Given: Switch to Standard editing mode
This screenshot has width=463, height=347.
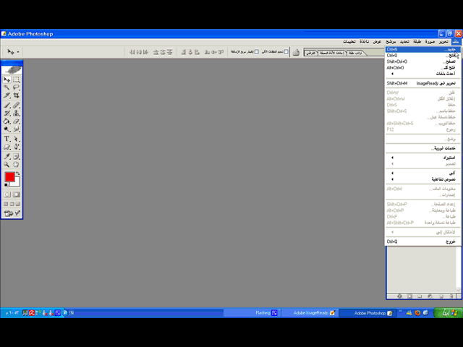Looking at the screenshot, I should [7, 194].
